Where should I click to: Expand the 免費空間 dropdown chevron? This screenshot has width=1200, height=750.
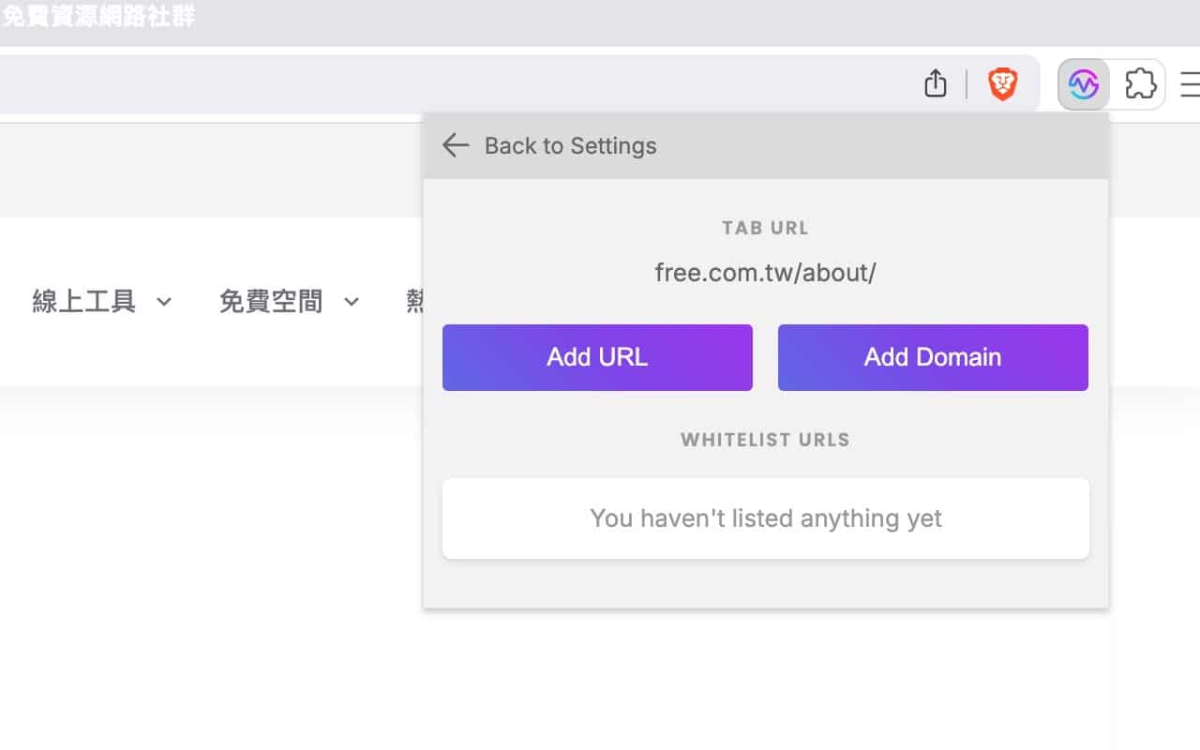(352, 302)
